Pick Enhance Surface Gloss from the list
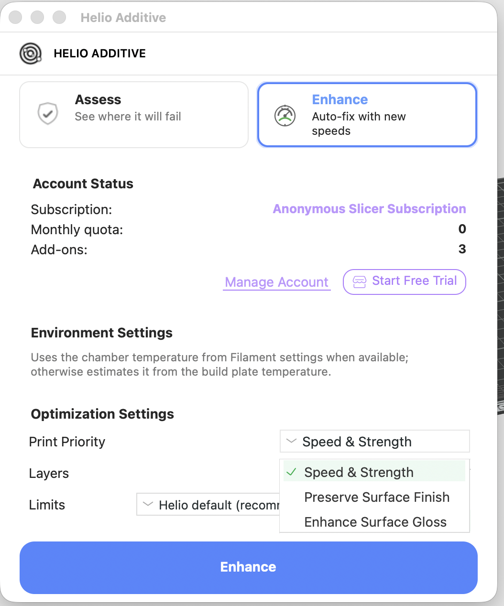This screenshot has width=504, height=606. click(x=375, y=522)
